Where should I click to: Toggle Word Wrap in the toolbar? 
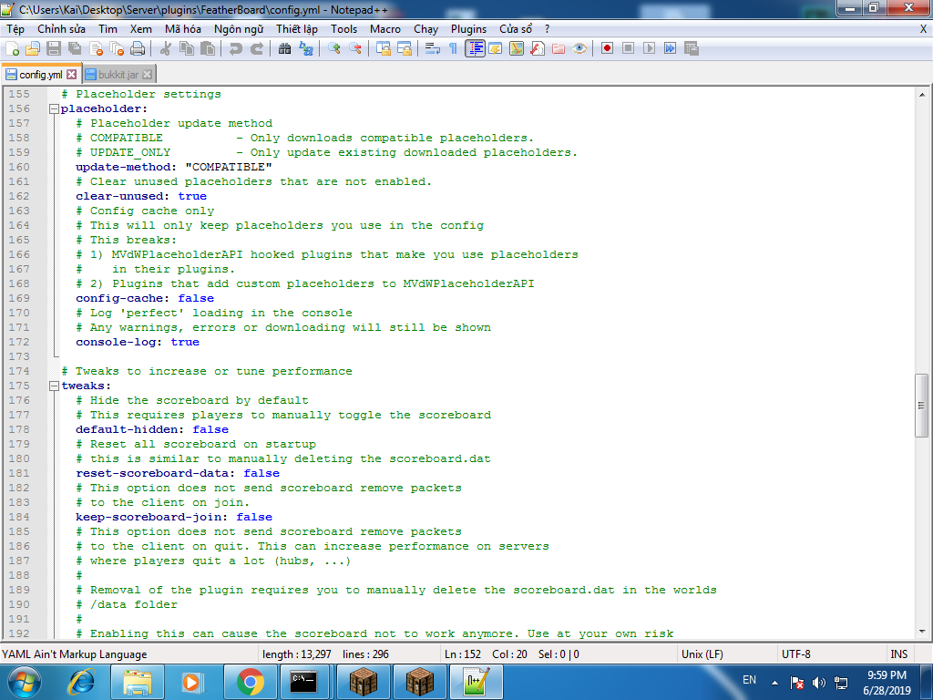(x=433, y=48)
